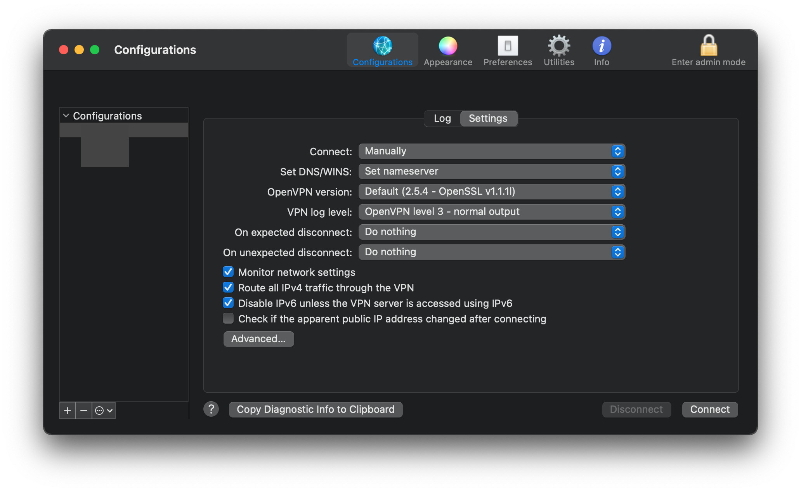The height and width of the screenshot is (492, 801).
Task: Click the question mark help button
Action: click(x=211, y=409)
